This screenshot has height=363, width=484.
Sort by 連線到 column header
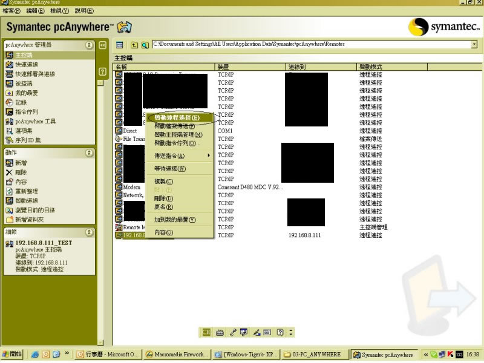(321, 67)
